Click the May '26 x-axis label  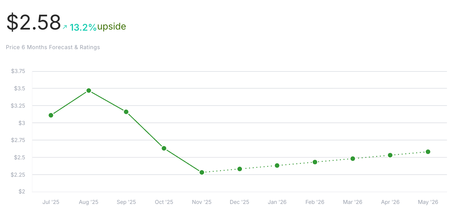pos(428,202)
